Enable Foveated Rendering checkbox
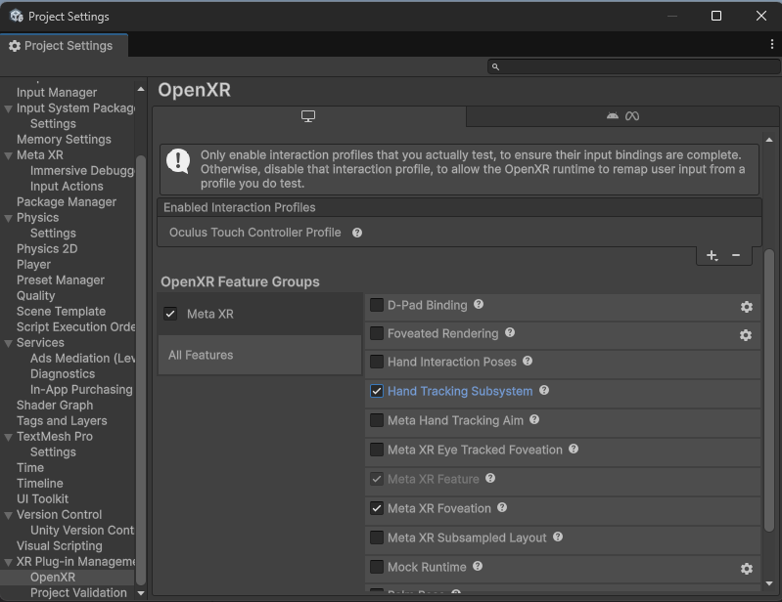Viewport: 782px width, 602px height. click(x=377, y=333)
